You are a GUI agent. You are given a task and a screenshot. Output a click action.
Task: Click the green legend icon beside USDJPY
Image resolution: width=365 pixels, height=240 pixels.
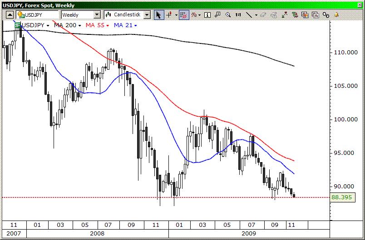(x=17, y=25)
